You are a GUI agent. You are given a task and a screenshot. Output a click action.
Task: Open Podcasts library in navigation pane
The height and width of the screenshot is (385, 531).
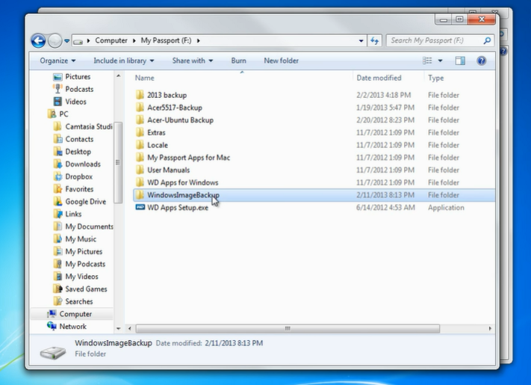[79, 90]
